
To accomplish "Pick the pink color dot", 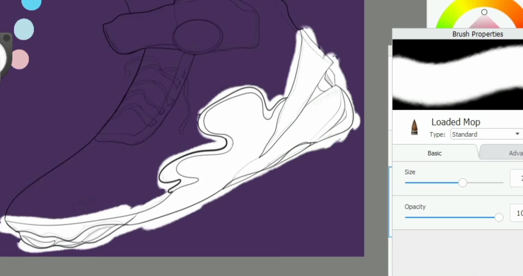I will 20,59.
